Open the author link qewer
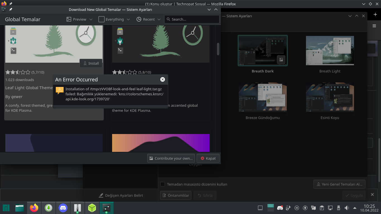Image resolution: width=381 pixels, height=214 pixels. pos(17,97)
